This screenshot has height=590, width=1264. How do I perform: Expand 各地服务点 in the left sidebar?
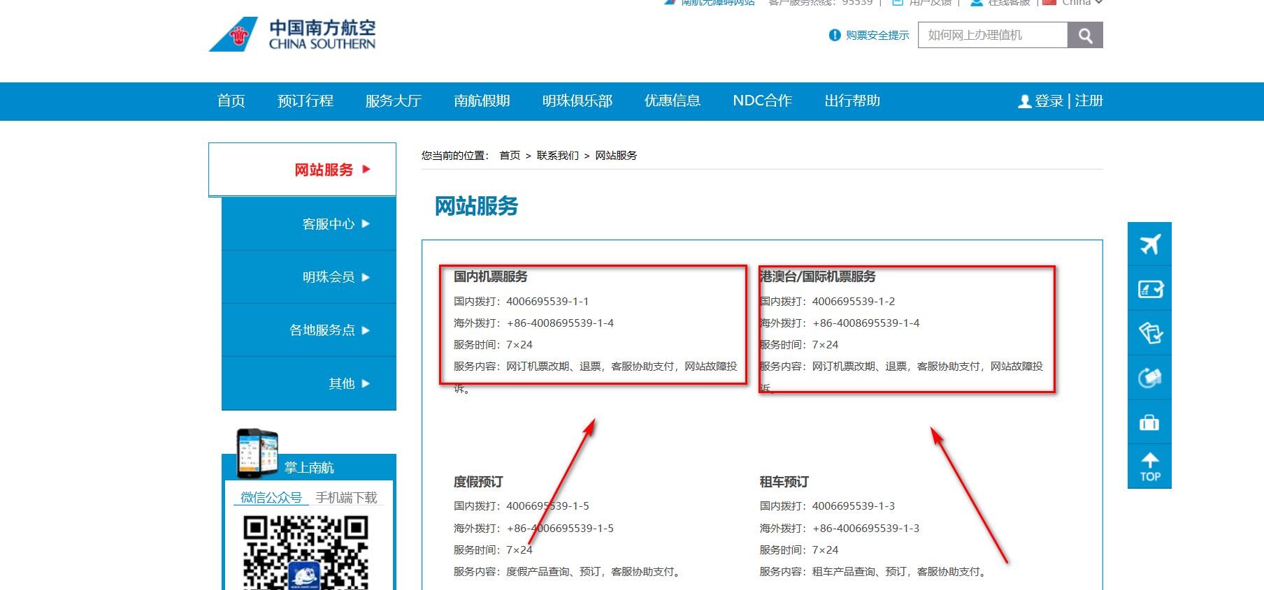(x=309, y=330)
